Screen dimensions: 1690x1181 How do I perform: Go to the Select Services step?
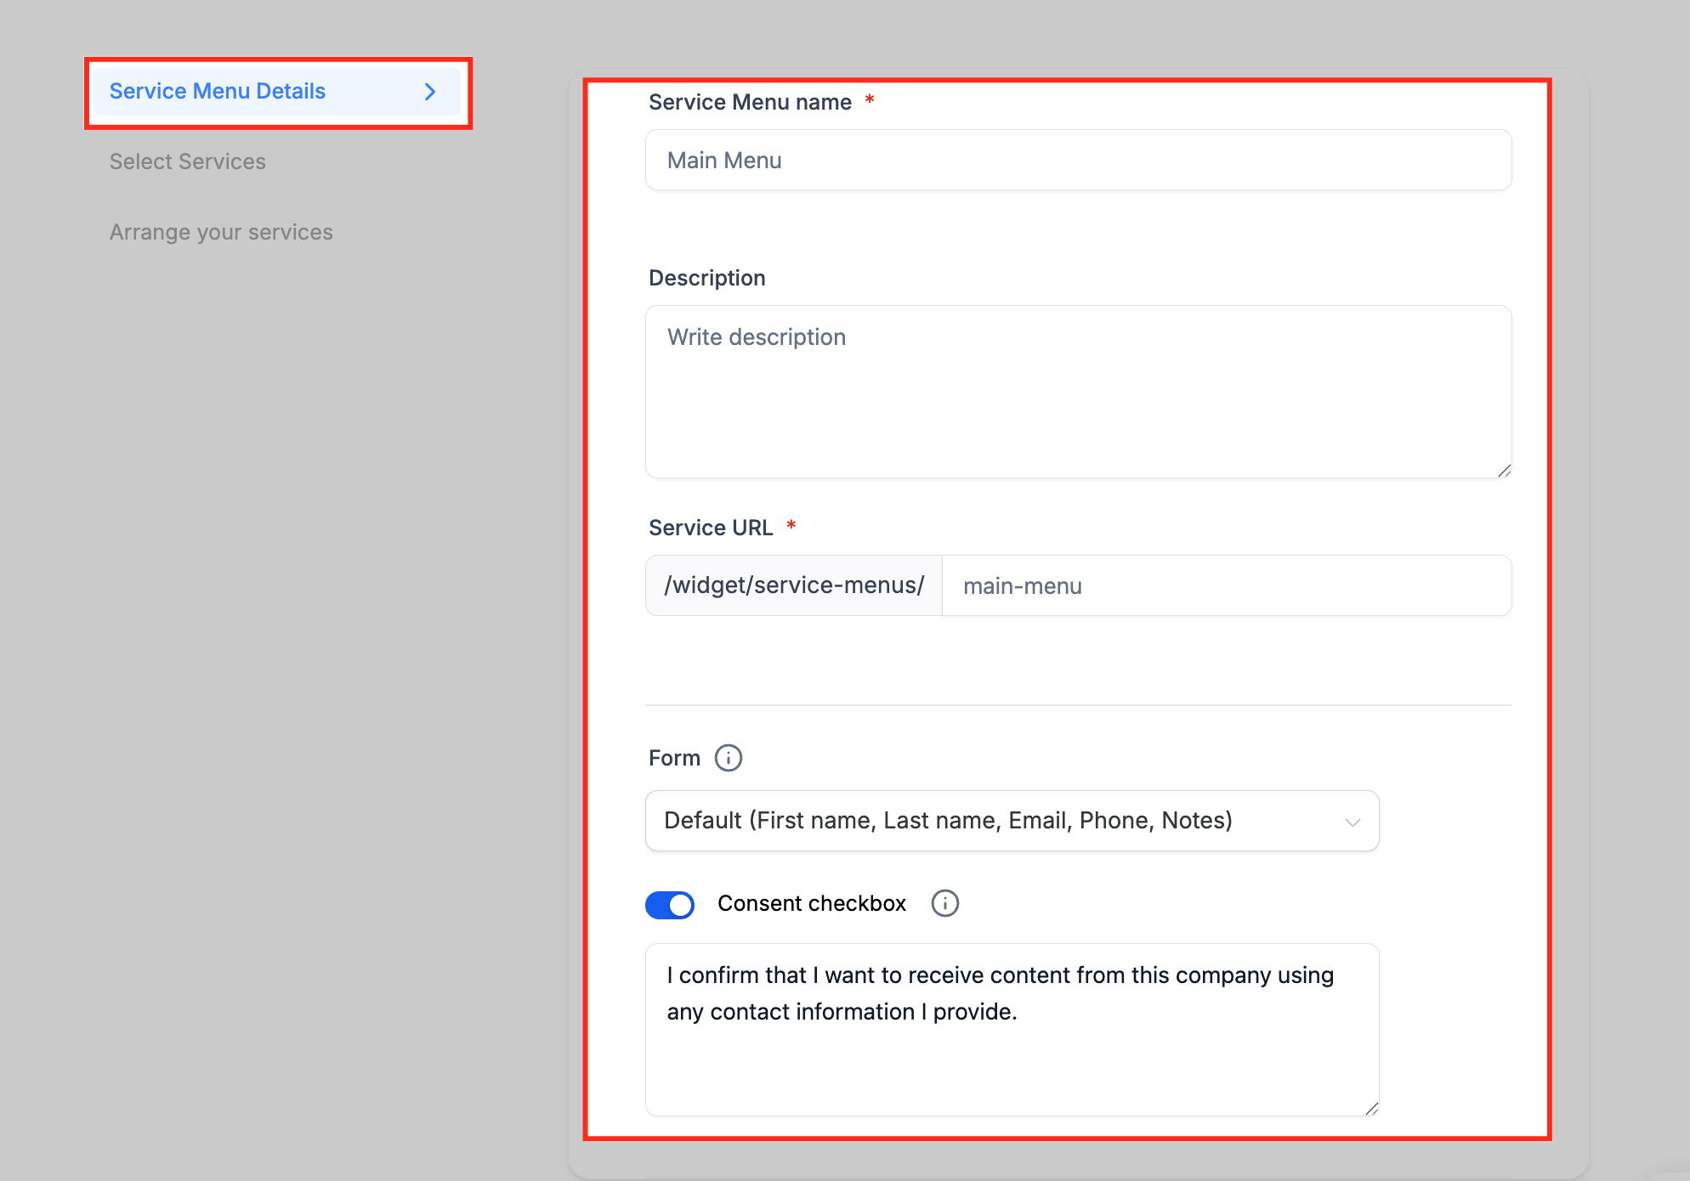click(188, 161)
